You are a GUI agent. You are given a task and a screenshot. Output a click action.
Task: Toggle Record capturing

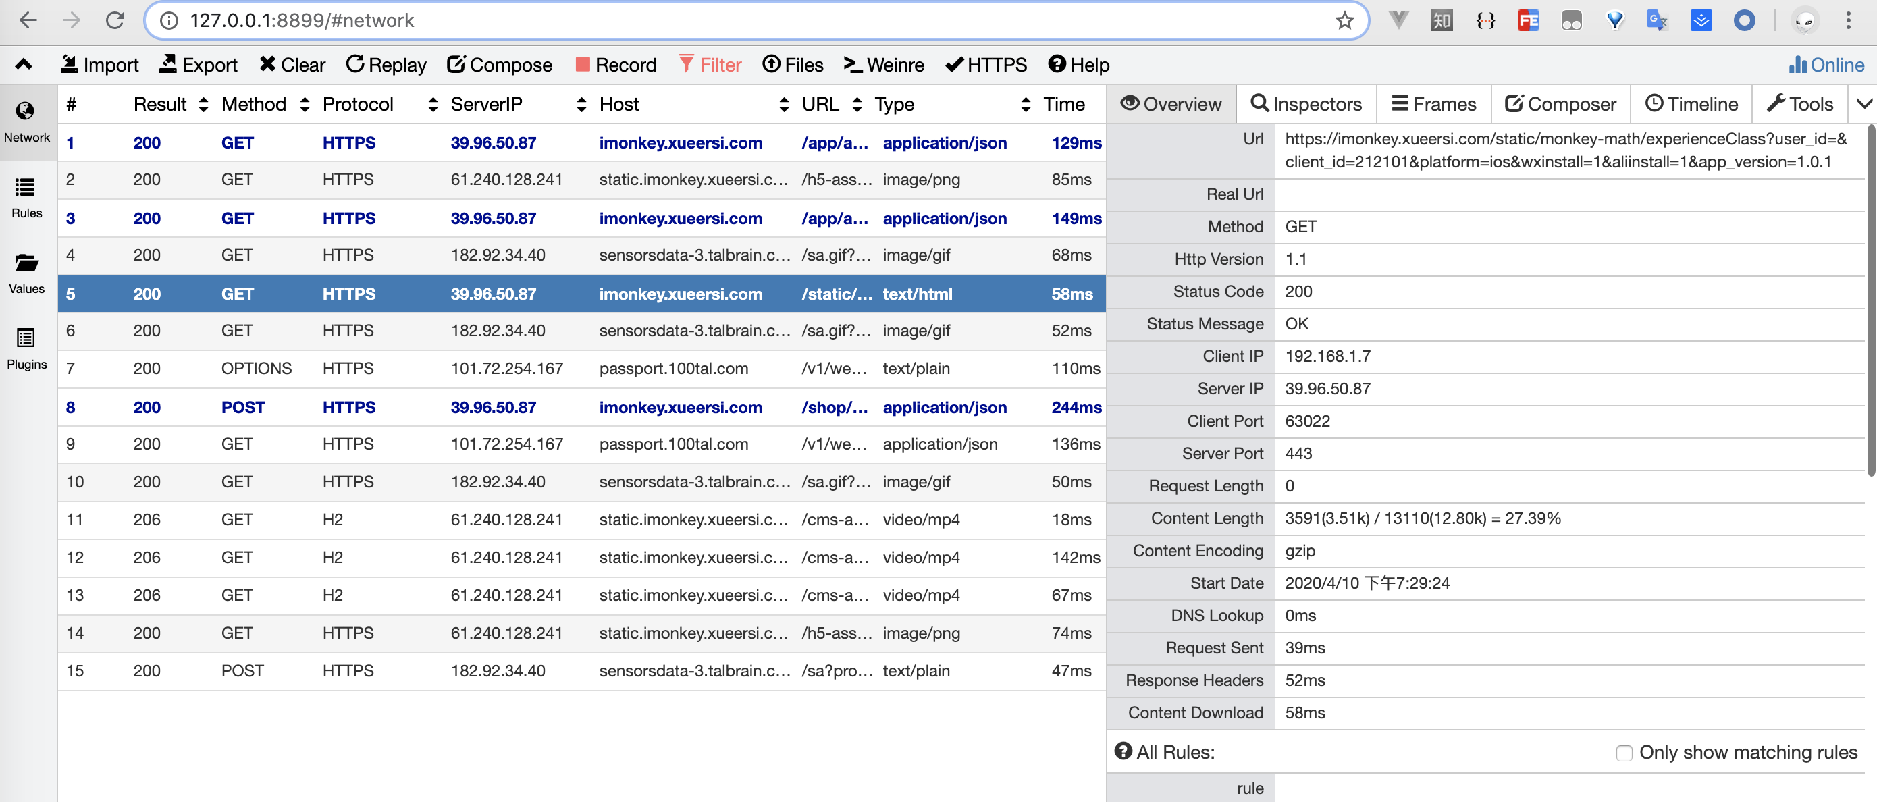coord(616,65)
